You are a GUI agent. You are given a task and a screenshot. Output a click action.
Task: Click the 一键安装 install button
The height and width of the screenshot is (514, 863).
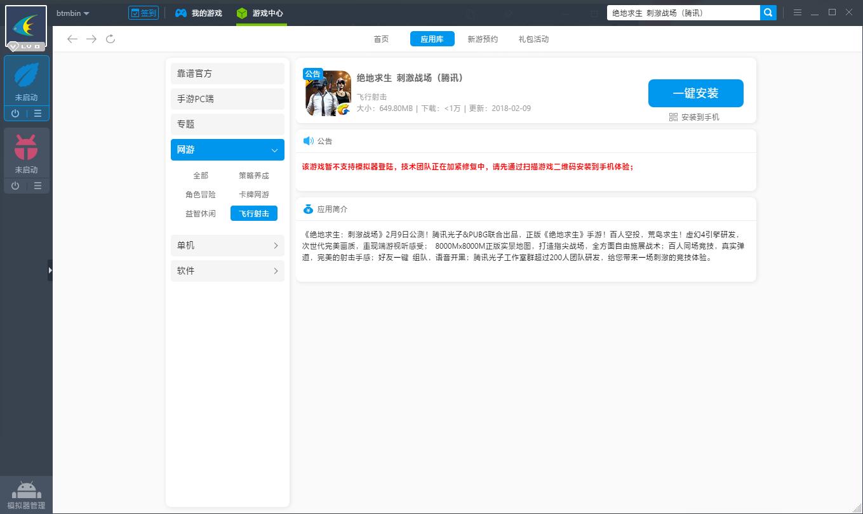pyautogui.click(x=695, y=93)
